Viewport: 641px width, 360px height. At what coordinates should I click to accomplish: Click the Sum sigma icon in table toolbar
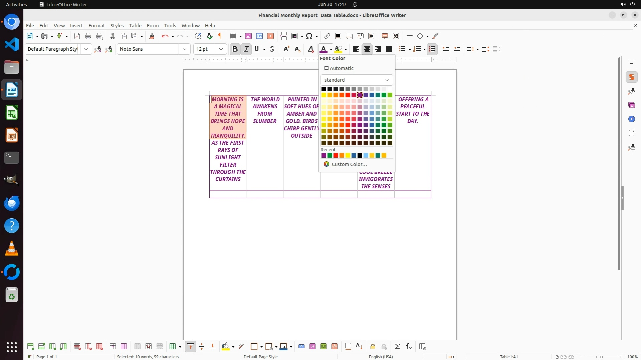(x=397, y=347)
